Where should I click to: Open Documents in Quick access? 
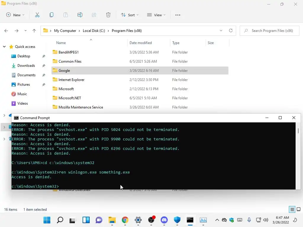pos(26,75)
